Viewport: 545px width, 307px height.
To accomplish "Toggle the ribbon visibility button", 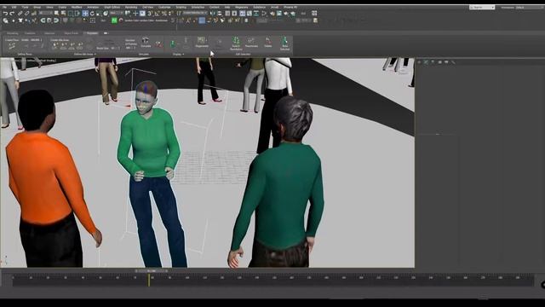I will (242, 14).
